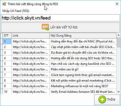The width and height of the screenshot is (121, 106).
Task: Select the 'Phần mềm seo là gì?' row
Action: tap(58, 69)
